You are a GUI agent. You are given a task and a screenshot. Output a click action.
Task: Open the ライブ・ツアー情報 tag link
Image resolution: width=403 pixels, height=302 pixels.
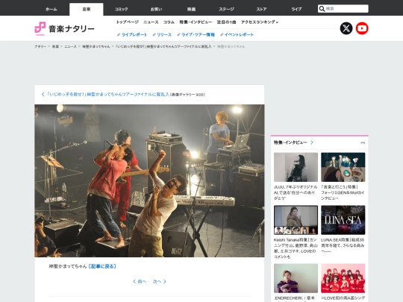[x=196, y=34]
